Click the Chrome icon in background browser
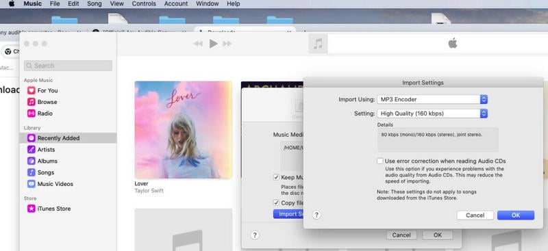Viewport: 548px width, 251px height. [x=8, y=52]
